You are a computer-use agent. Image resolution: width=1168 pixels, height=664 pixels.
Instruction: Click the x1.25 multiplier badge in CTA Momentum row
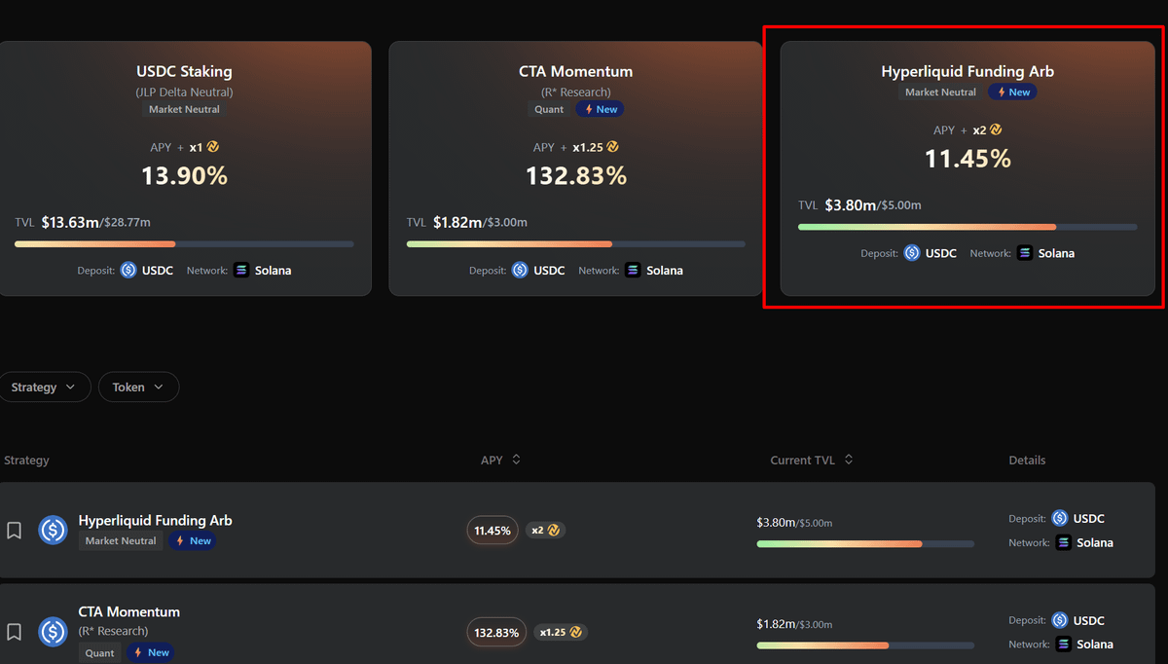click(562, 632)
